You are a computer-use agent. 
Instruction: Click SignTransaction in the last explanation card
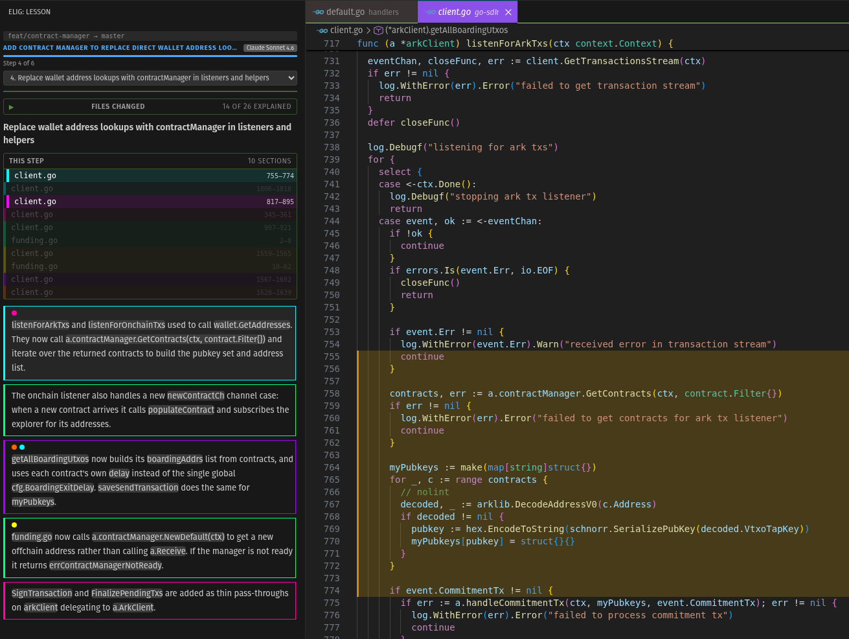[x=42, y=593]
